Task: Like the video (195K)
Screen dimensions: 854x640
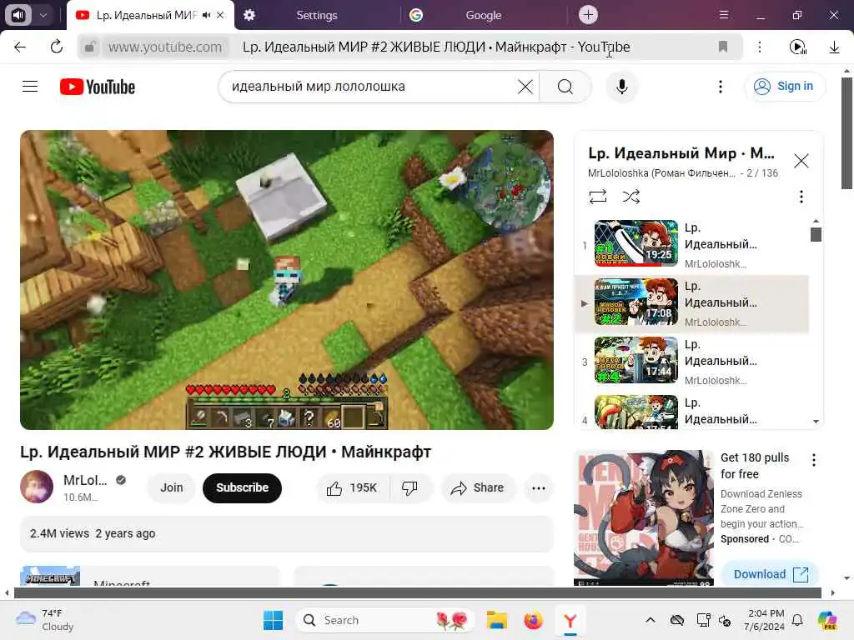Action: (x=352, y=488)
